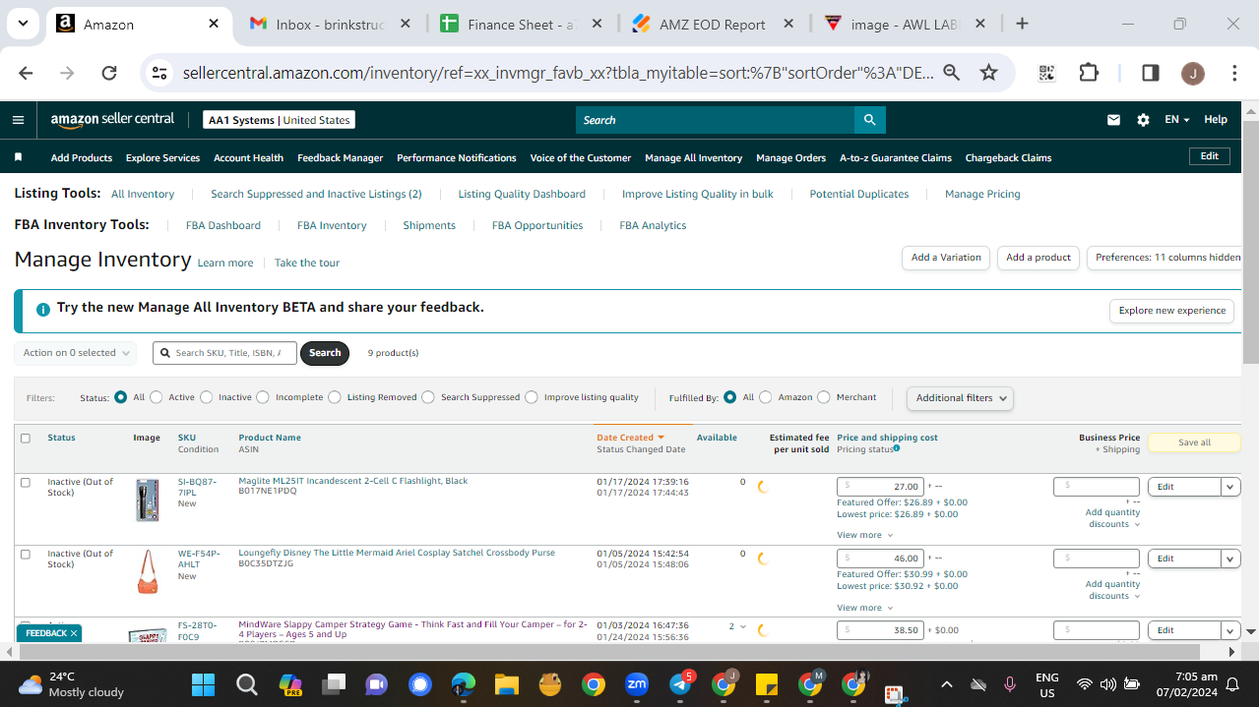Select Fulfilled By Merchant radio button
This screenshot has height=707, width=1259.
pos(824,397)
